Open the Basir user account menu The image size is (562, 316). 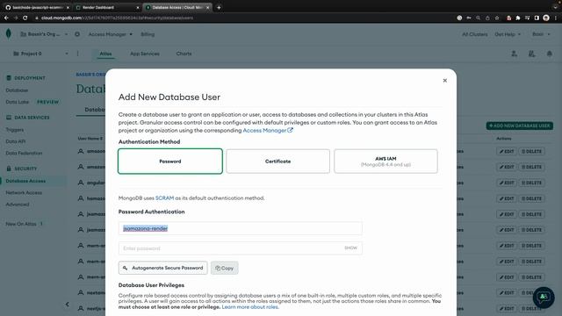[541, 34]
